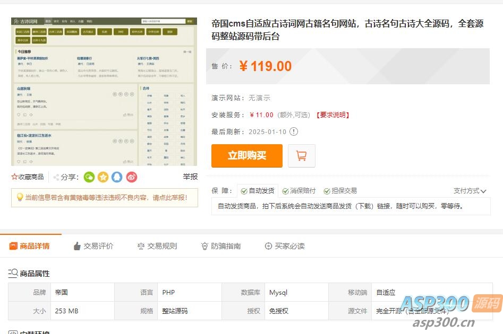
Task: Click the 立即购买 button
Action: pos(246,156)
